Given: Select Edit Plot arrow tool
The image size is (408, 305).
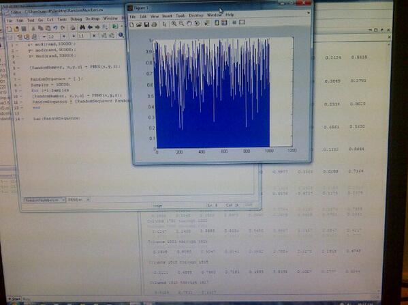Looking at the screenshot, I should click(x=164, y=25).
